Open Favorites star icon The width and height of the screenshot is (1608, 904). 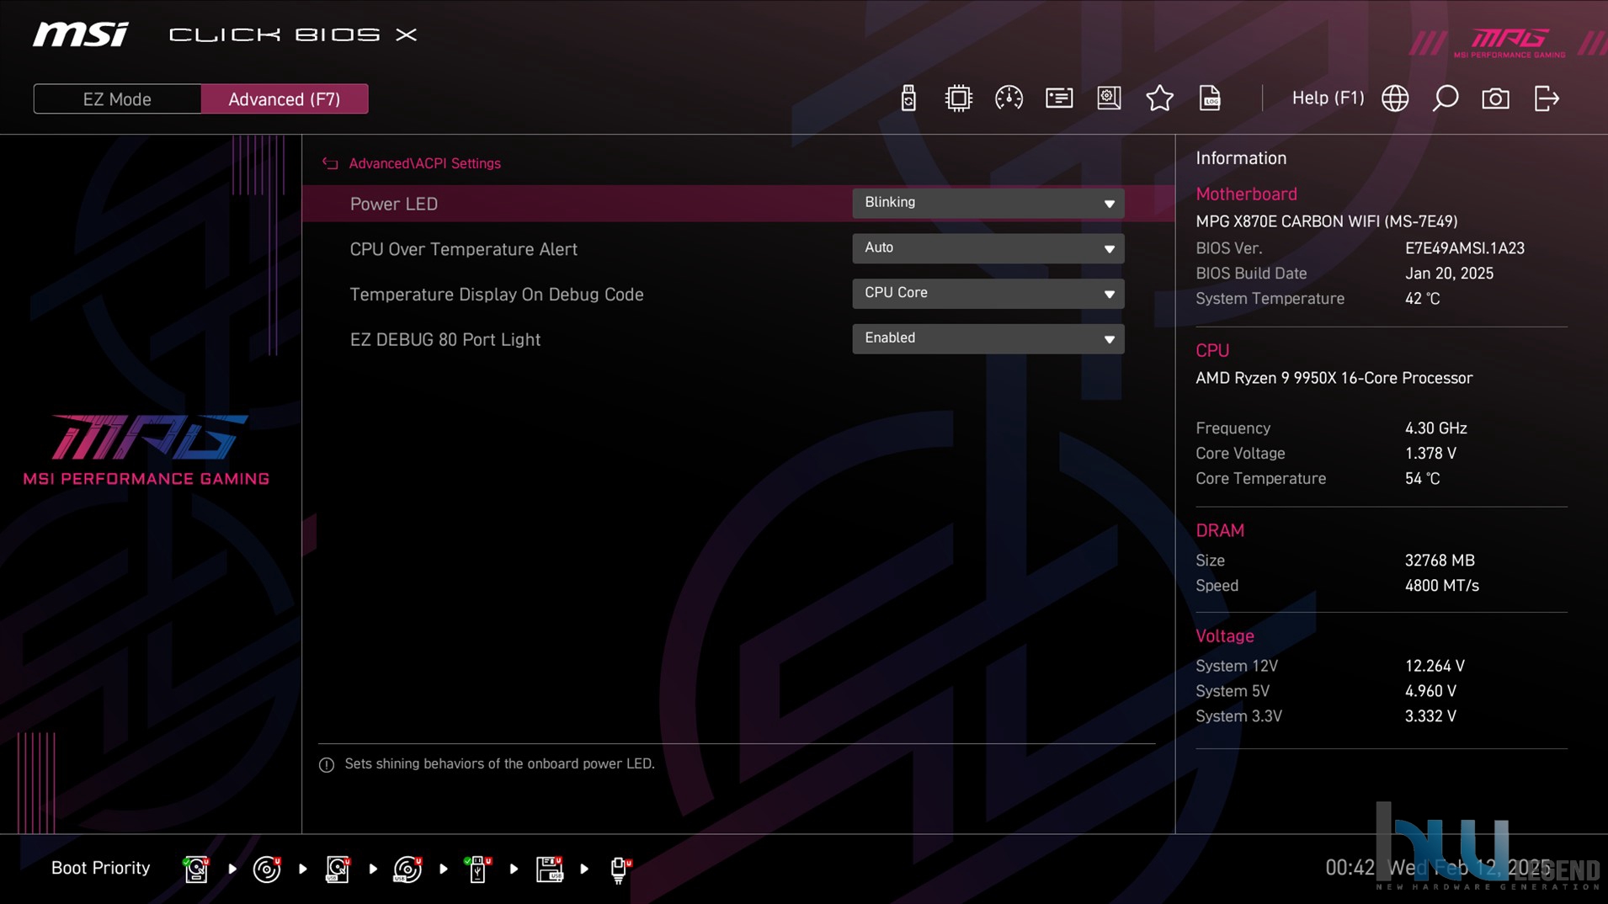pos(1159,98)
